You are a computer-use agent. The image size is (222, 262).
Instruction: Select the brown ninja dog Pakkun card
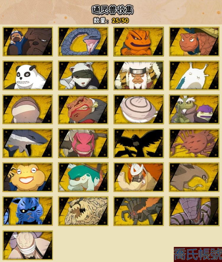(28, 42)
